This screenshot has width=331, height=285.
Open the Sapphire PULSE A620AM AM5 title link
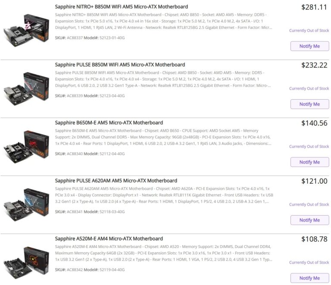(116, 181)
